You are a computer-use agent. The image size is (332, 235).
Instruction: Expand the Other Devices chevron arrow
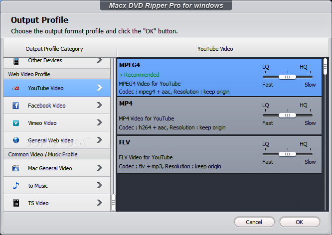point(100,60)
